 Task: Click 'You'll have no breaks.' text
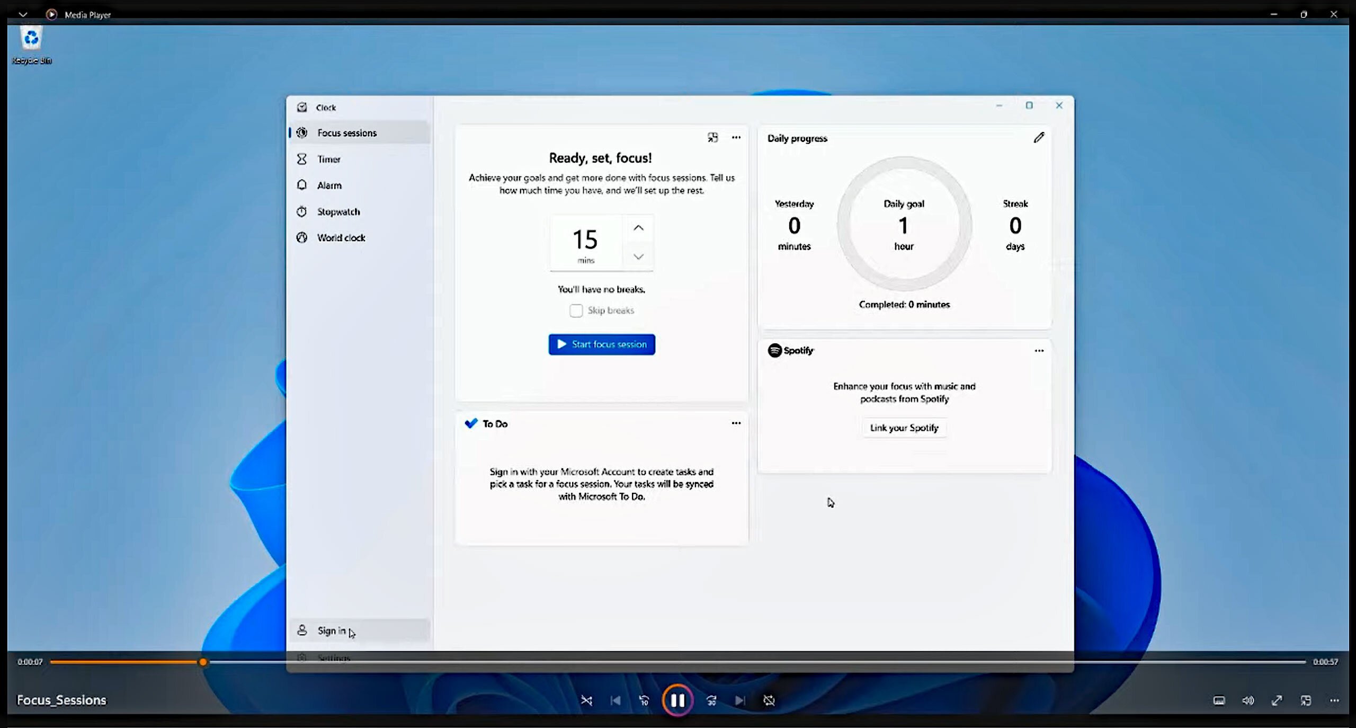[601, 289]
